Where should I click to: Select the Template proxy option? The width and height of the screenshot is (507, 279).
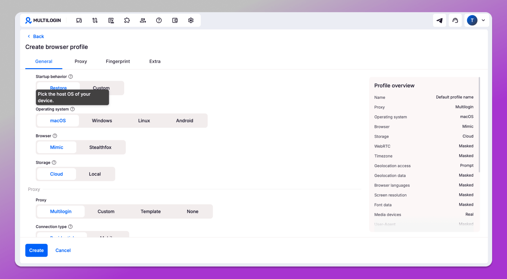coord(151,212)
